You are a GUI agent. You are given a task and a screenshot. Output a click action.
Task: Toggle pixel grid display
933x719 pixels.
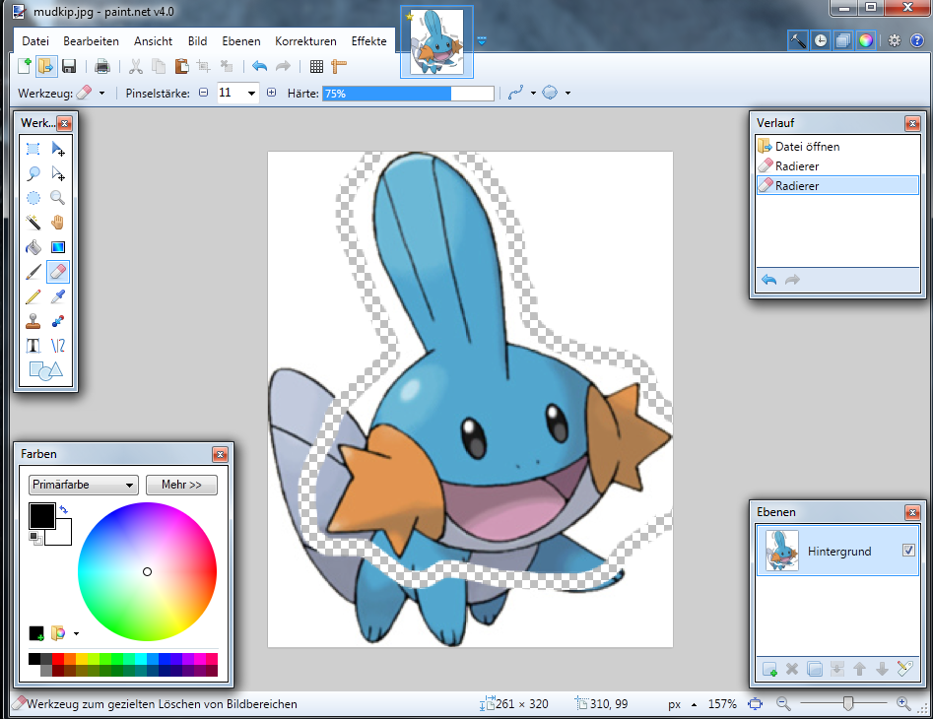(x=316, y=67)
